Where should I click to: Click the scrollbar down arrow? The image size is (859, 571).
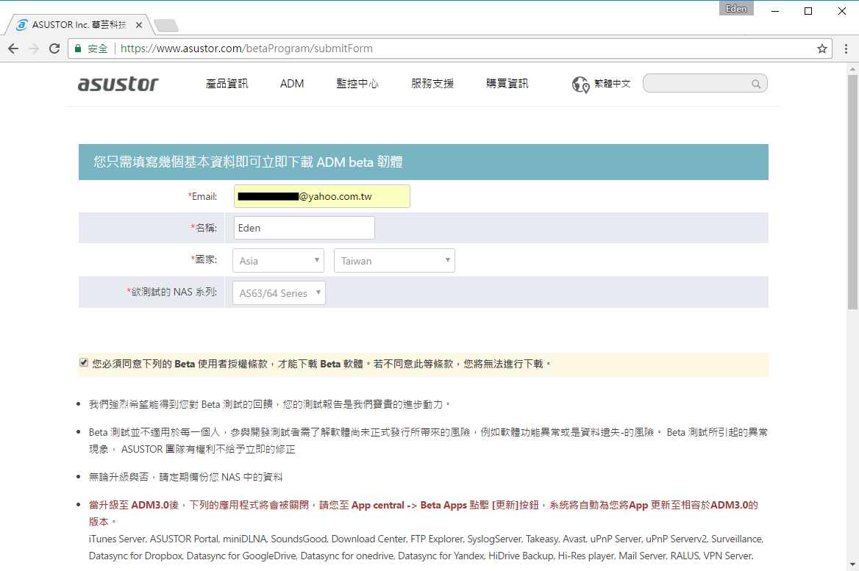[x=852, y=564]
